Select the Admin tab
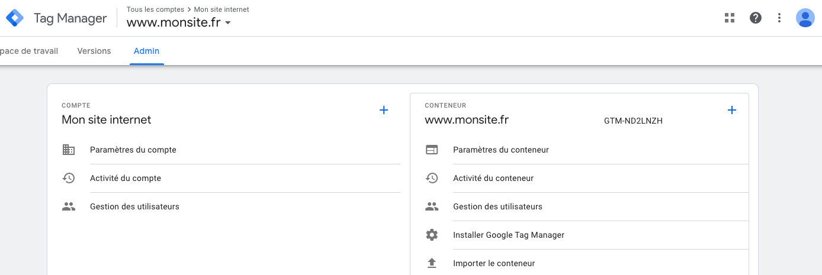The width and height of the screenshot is (822, 275). point(146,51)
